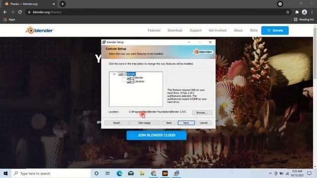Reload the blender.org page

click(20, 12)
